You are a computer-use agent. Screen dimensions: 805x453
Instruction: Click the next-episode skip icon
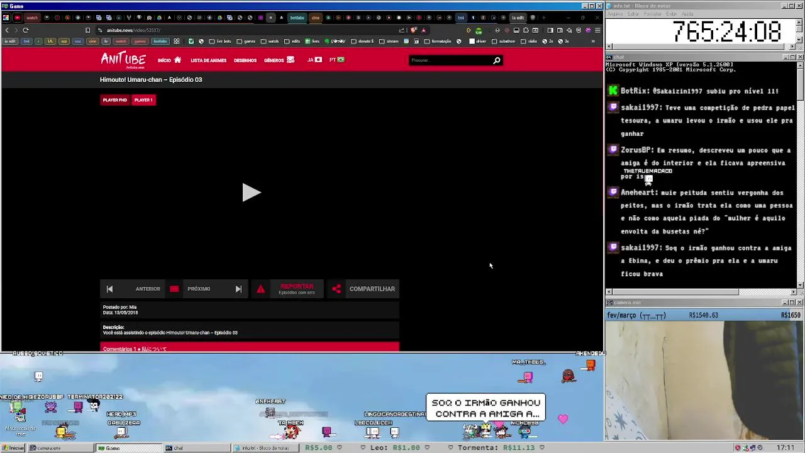coord(238,289)
